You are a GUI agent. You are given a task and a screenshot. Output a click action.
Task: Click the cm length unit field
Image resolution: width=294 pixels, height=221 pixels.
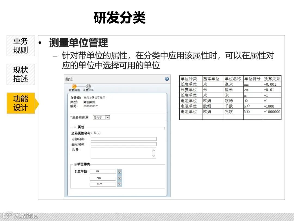point(103,178)
